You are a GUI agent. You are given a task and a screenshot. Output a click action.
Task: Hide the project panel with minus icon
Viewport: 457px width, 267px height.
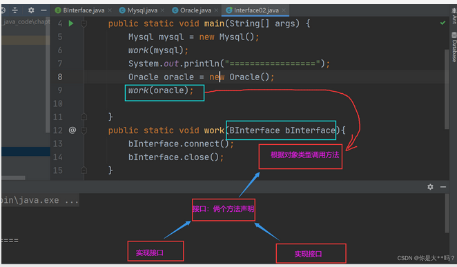[x=43, y=10]
